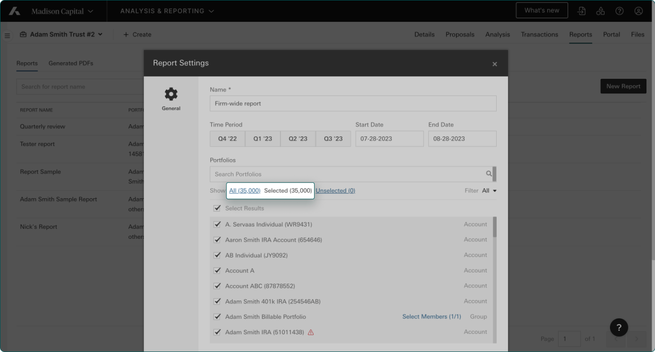Click the Select Members (1/1) link
Viewport: 655px width, 352px height.
pos(431,317)
